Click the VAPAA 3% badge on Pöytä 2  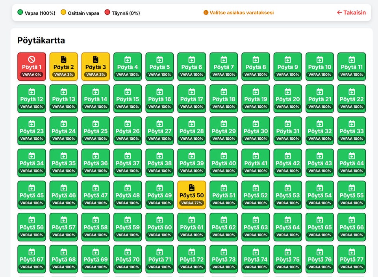click(64, 75)
